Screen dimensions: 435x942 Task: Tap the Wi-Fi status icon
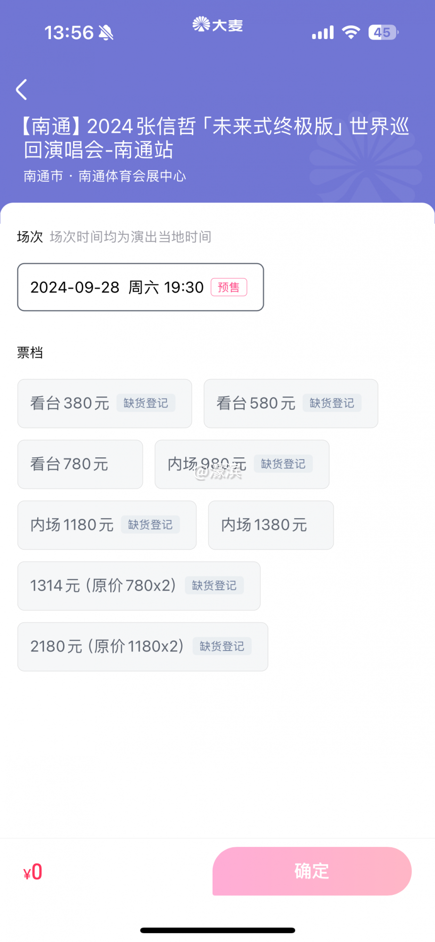(x=351, y=32)
